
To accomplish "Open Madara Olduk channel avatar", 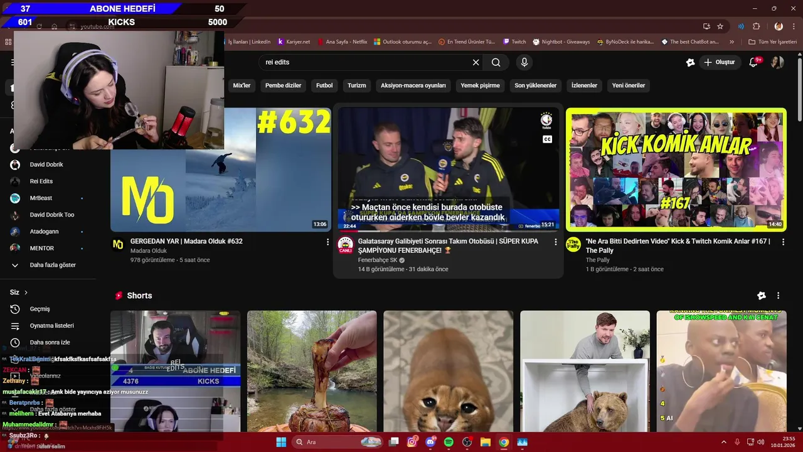I will (118, 244).
